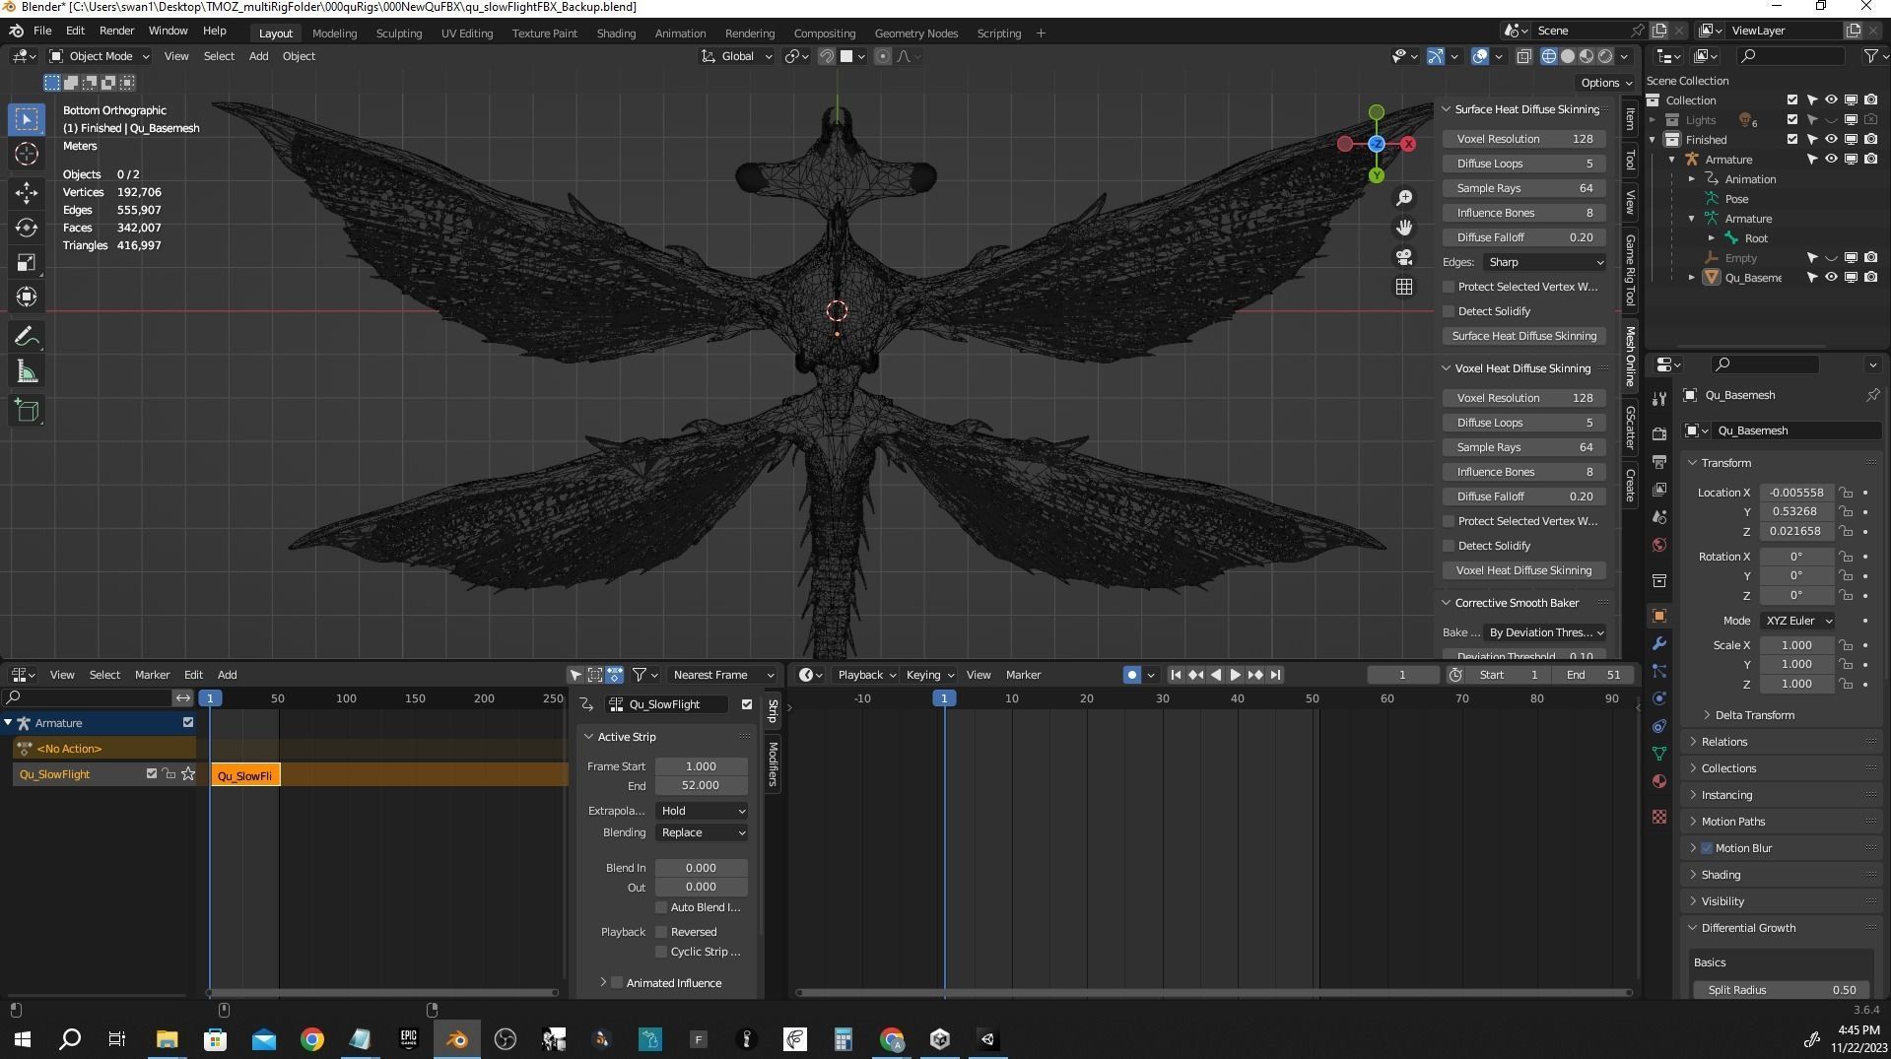Viewport: 1891px width, 1059px height.
Task: Click the red X axis gizmo ball
Action: tap(1408, 144)
